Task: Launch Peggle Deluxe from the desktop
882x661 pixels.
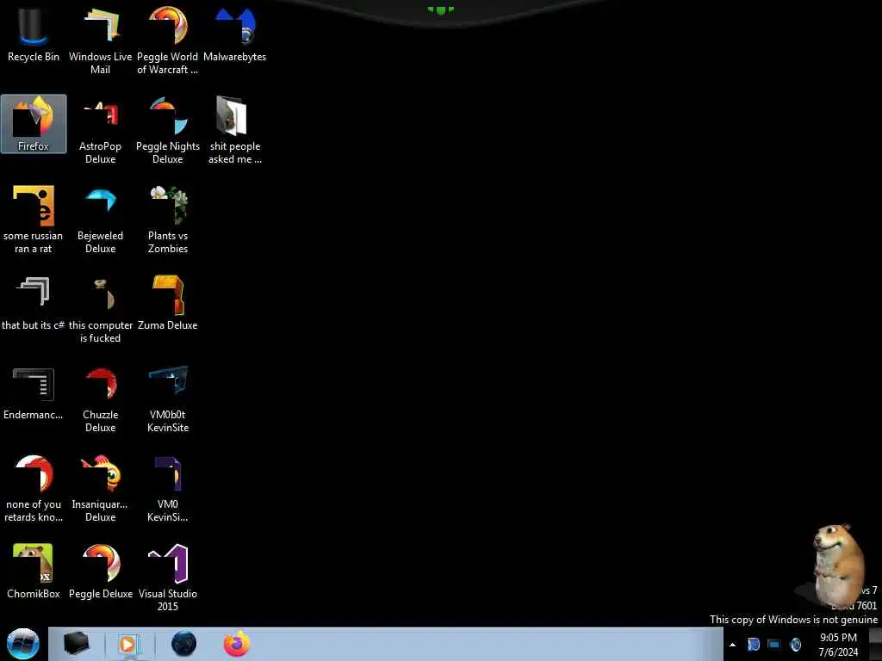Action: (x=100, y=571)
